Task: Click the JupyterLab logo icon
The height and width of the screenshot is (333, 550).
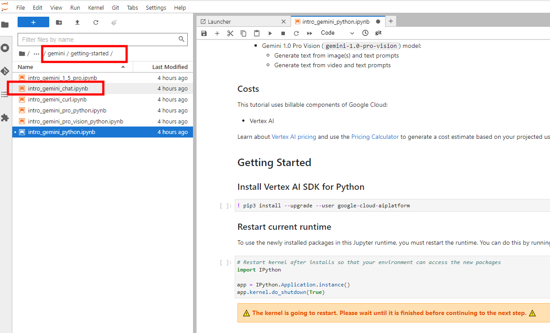Action: coord(4,7)
